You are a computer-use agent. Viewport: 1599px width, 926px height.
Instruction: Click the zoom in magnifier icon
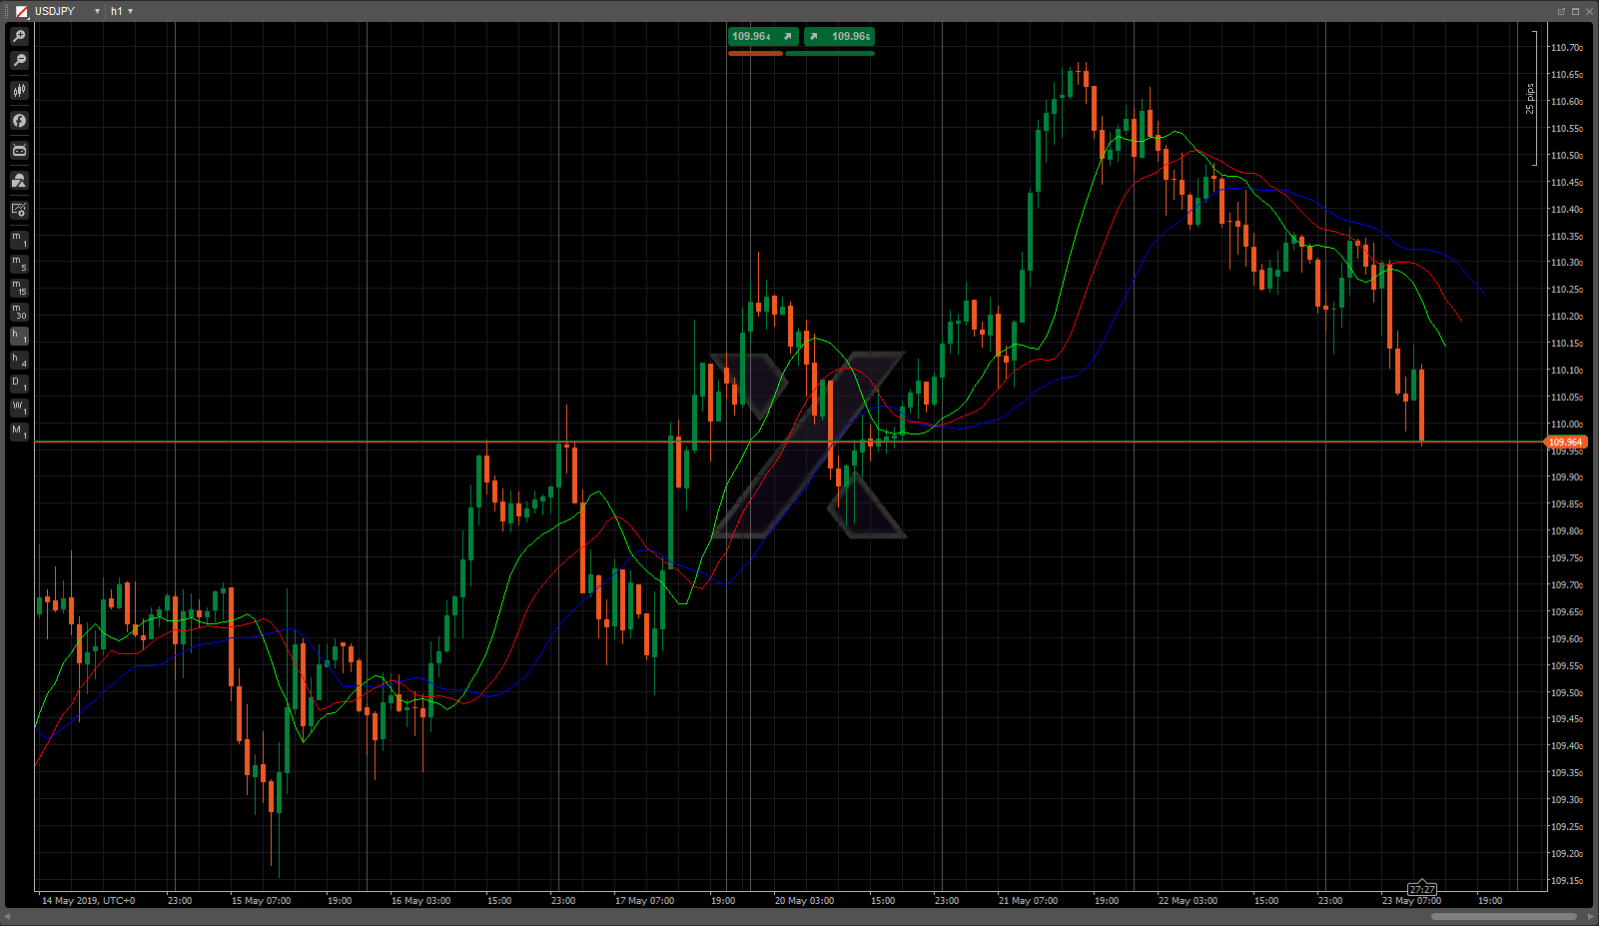19,36
